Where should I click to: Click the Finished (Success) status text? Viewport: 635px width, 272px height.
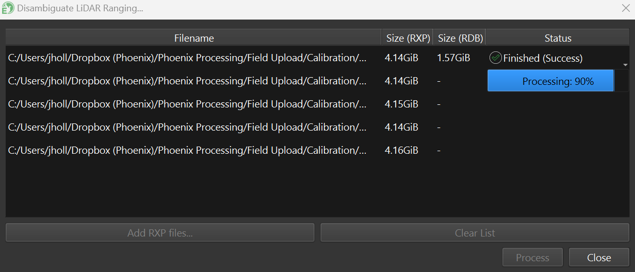tap(543, 58)
